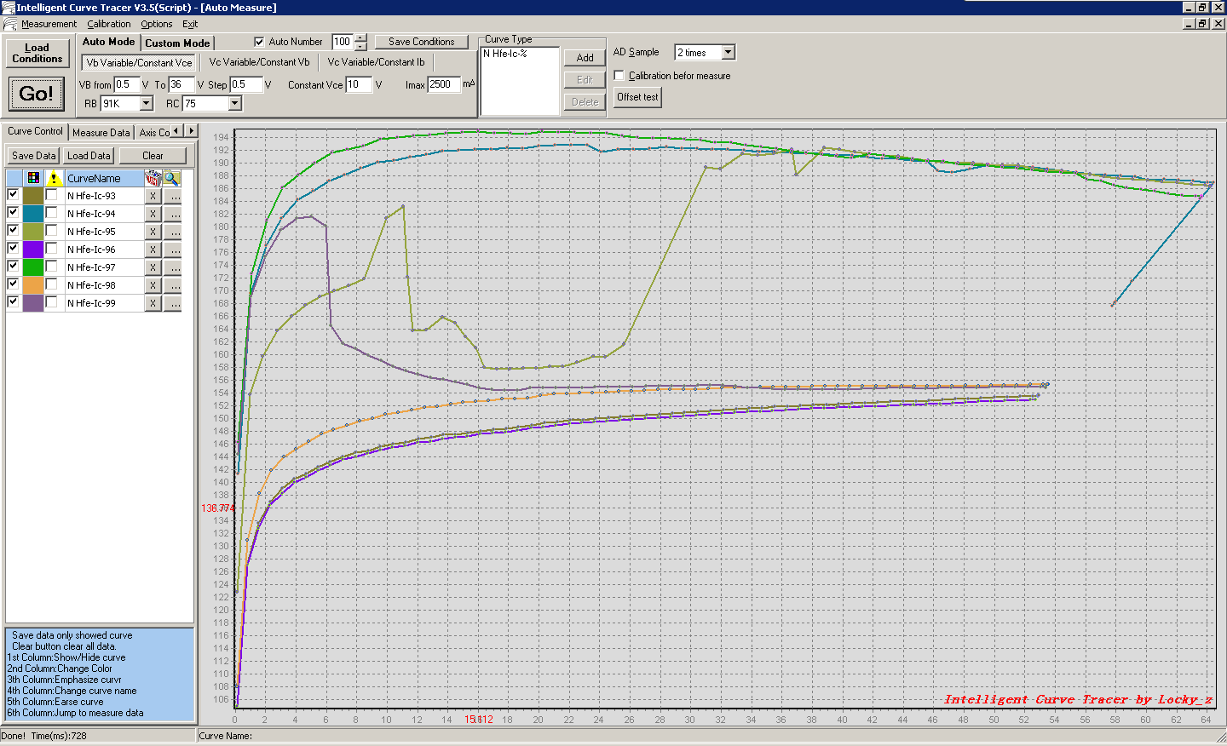Screen dimensions: 1227x746
Task: Hide curve N Hfe-Ic-93 via show checkbox
Action: click(x=13, y=194)
